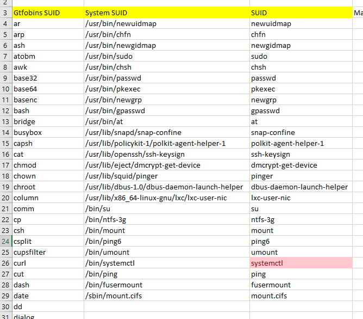The width and height of the screenshot is (363, 319).
Task: Select the 'date' cell
Action: click(x=48, y=296)
